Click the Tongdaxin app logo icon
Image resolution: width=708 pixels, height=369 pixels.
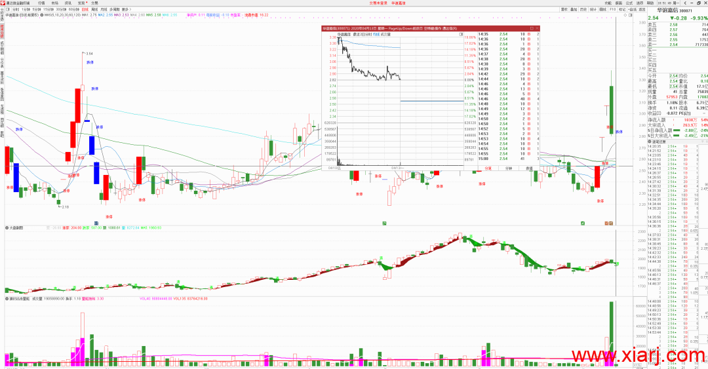click(x=3, y=3)
